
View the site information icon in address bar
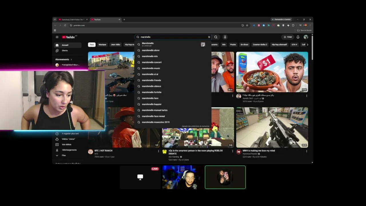click(x=71, y=25)
